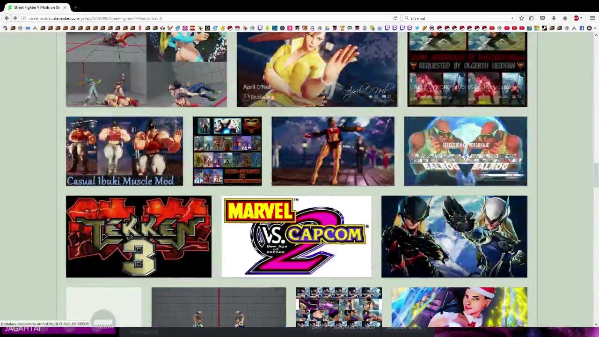599x337 pixels.
Task: Open the Santa hat character thumbnail
Action: click(459, 307)
